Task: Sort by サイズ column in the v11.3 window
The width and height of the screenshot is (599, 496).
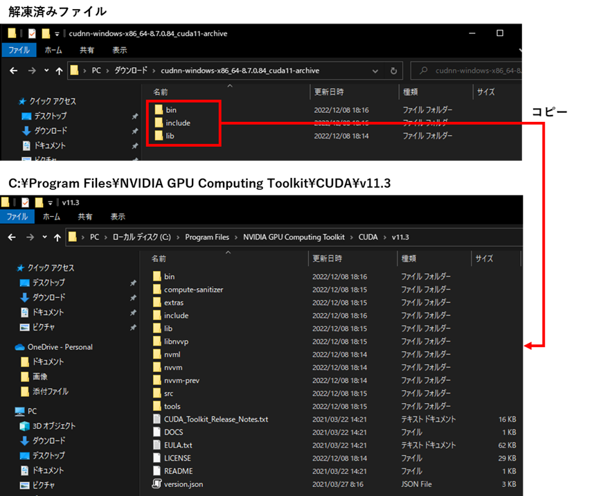Action: (485, 258)
